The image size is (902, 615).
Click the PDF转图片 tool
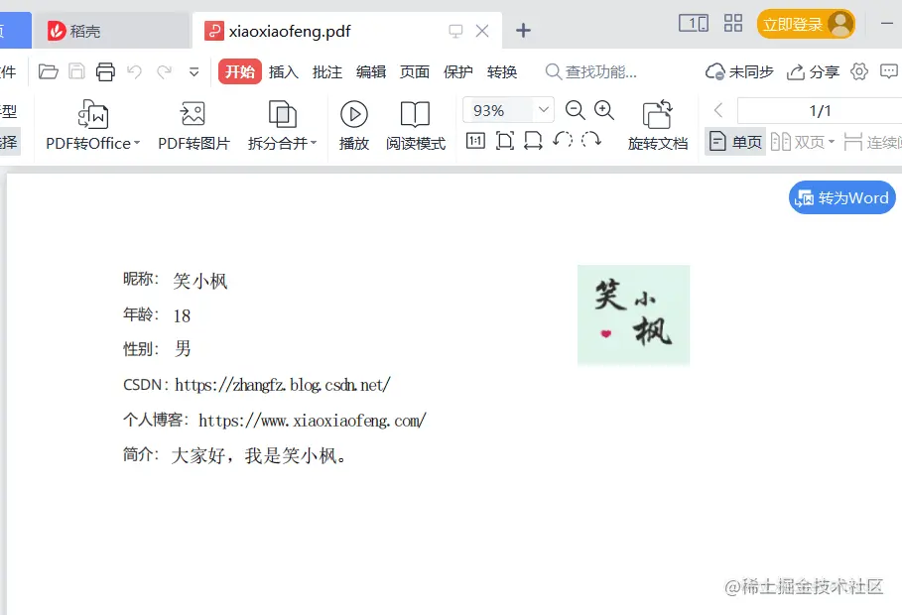pyautogui.click(x=193, y=125)
